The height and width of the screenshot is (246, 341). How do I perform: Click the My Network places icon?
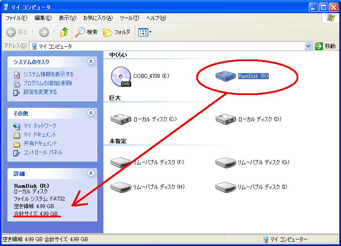click(17, 126)
